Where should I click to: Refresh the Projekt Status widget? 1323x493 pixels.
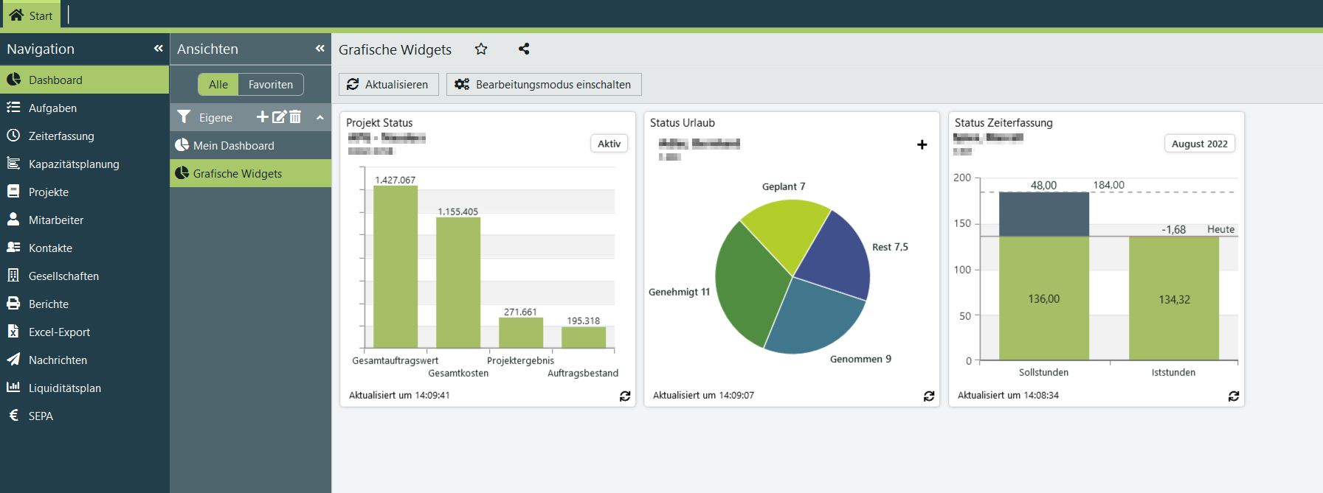tap(625, 396)
